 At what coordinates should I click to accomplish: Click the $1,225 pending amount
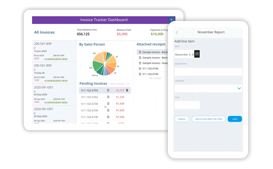click(x=120, y=97)
